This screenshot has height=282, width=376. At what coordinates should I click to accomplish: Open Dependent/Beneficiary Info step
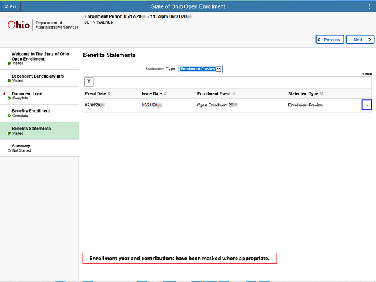(39, 78)
